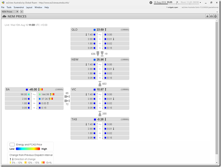This screenshot has width=221, height=167.
Task: Open the Screenshot menu
Action: pos(19,7)
